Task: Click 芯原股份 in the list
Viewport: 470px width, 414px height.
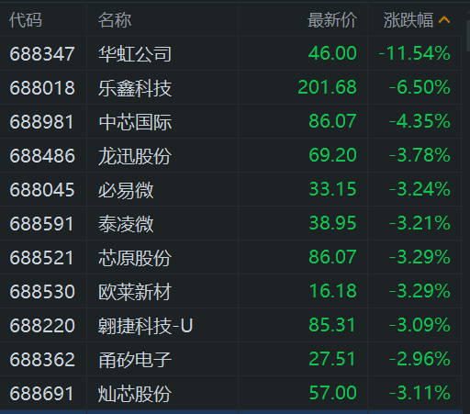Action: [135, 258]
